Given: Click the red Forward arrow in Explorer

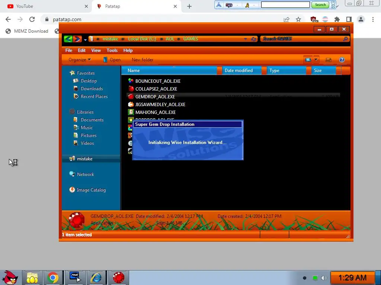Looking at the screenshot, I should [x=77, y=39].
